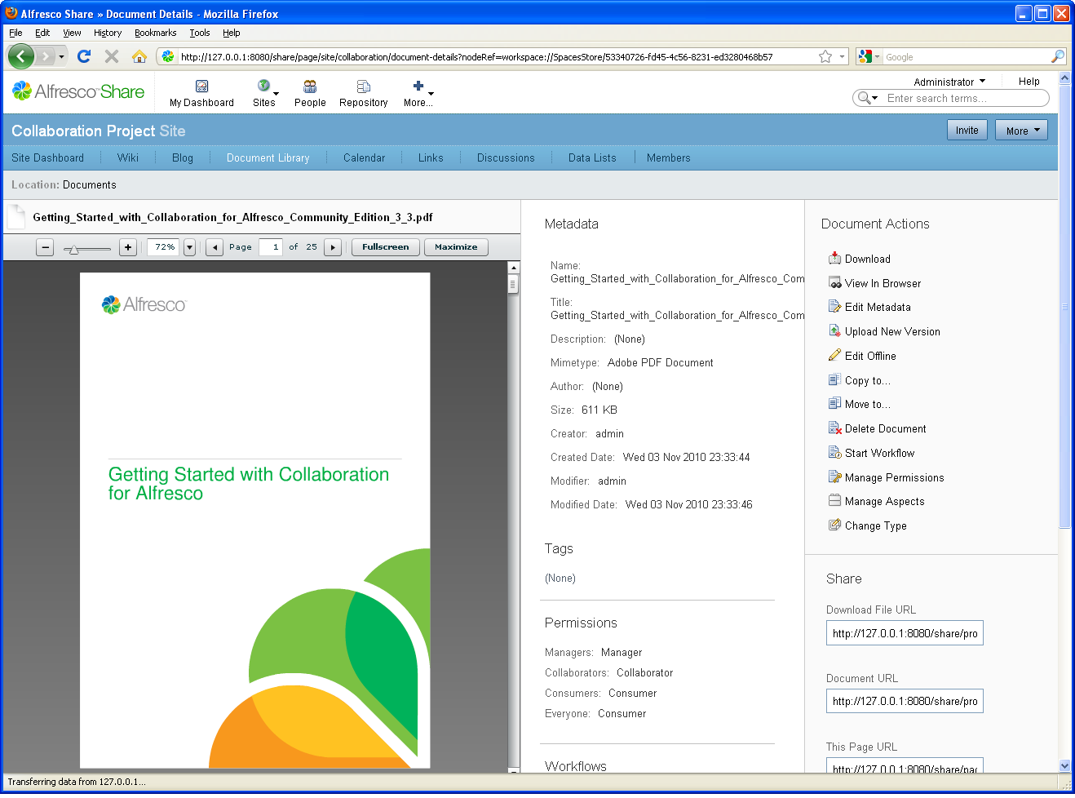Bookmark page with the star icon

(x=825, y=56)
